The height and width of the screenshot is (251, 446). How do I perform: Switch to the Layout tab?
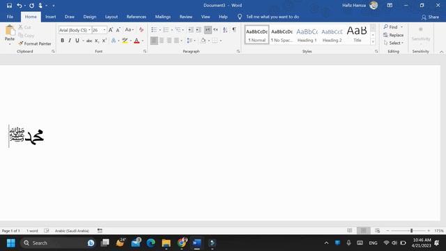pyautogui.click(x=111, y=17)
